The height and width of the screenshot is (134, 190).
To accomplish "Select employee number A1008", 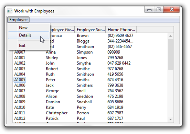I will pyautogui.click(x=20, y=96).
